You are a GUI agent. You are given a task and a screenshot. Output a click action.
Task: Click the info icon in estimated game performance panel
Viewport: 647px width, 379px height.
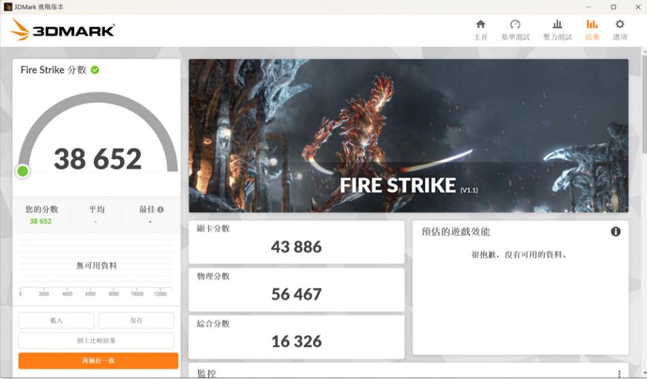click(x=615, y=231)
